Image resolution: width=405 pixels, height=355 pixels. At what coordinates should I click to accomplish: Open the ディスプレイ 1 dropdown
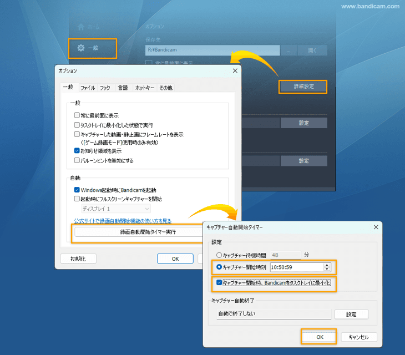tap(115, 209)
